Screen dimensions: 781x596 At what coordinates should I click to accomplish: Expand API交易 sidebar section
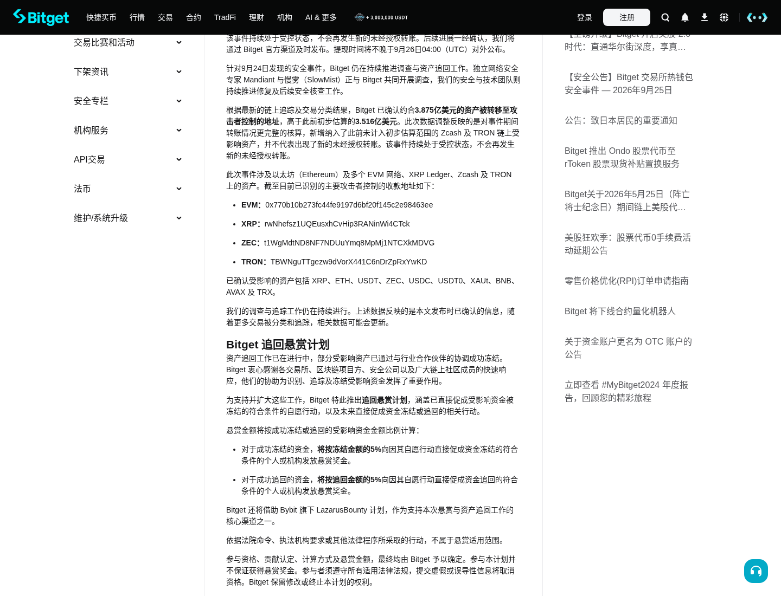click(x=128, y=159)
